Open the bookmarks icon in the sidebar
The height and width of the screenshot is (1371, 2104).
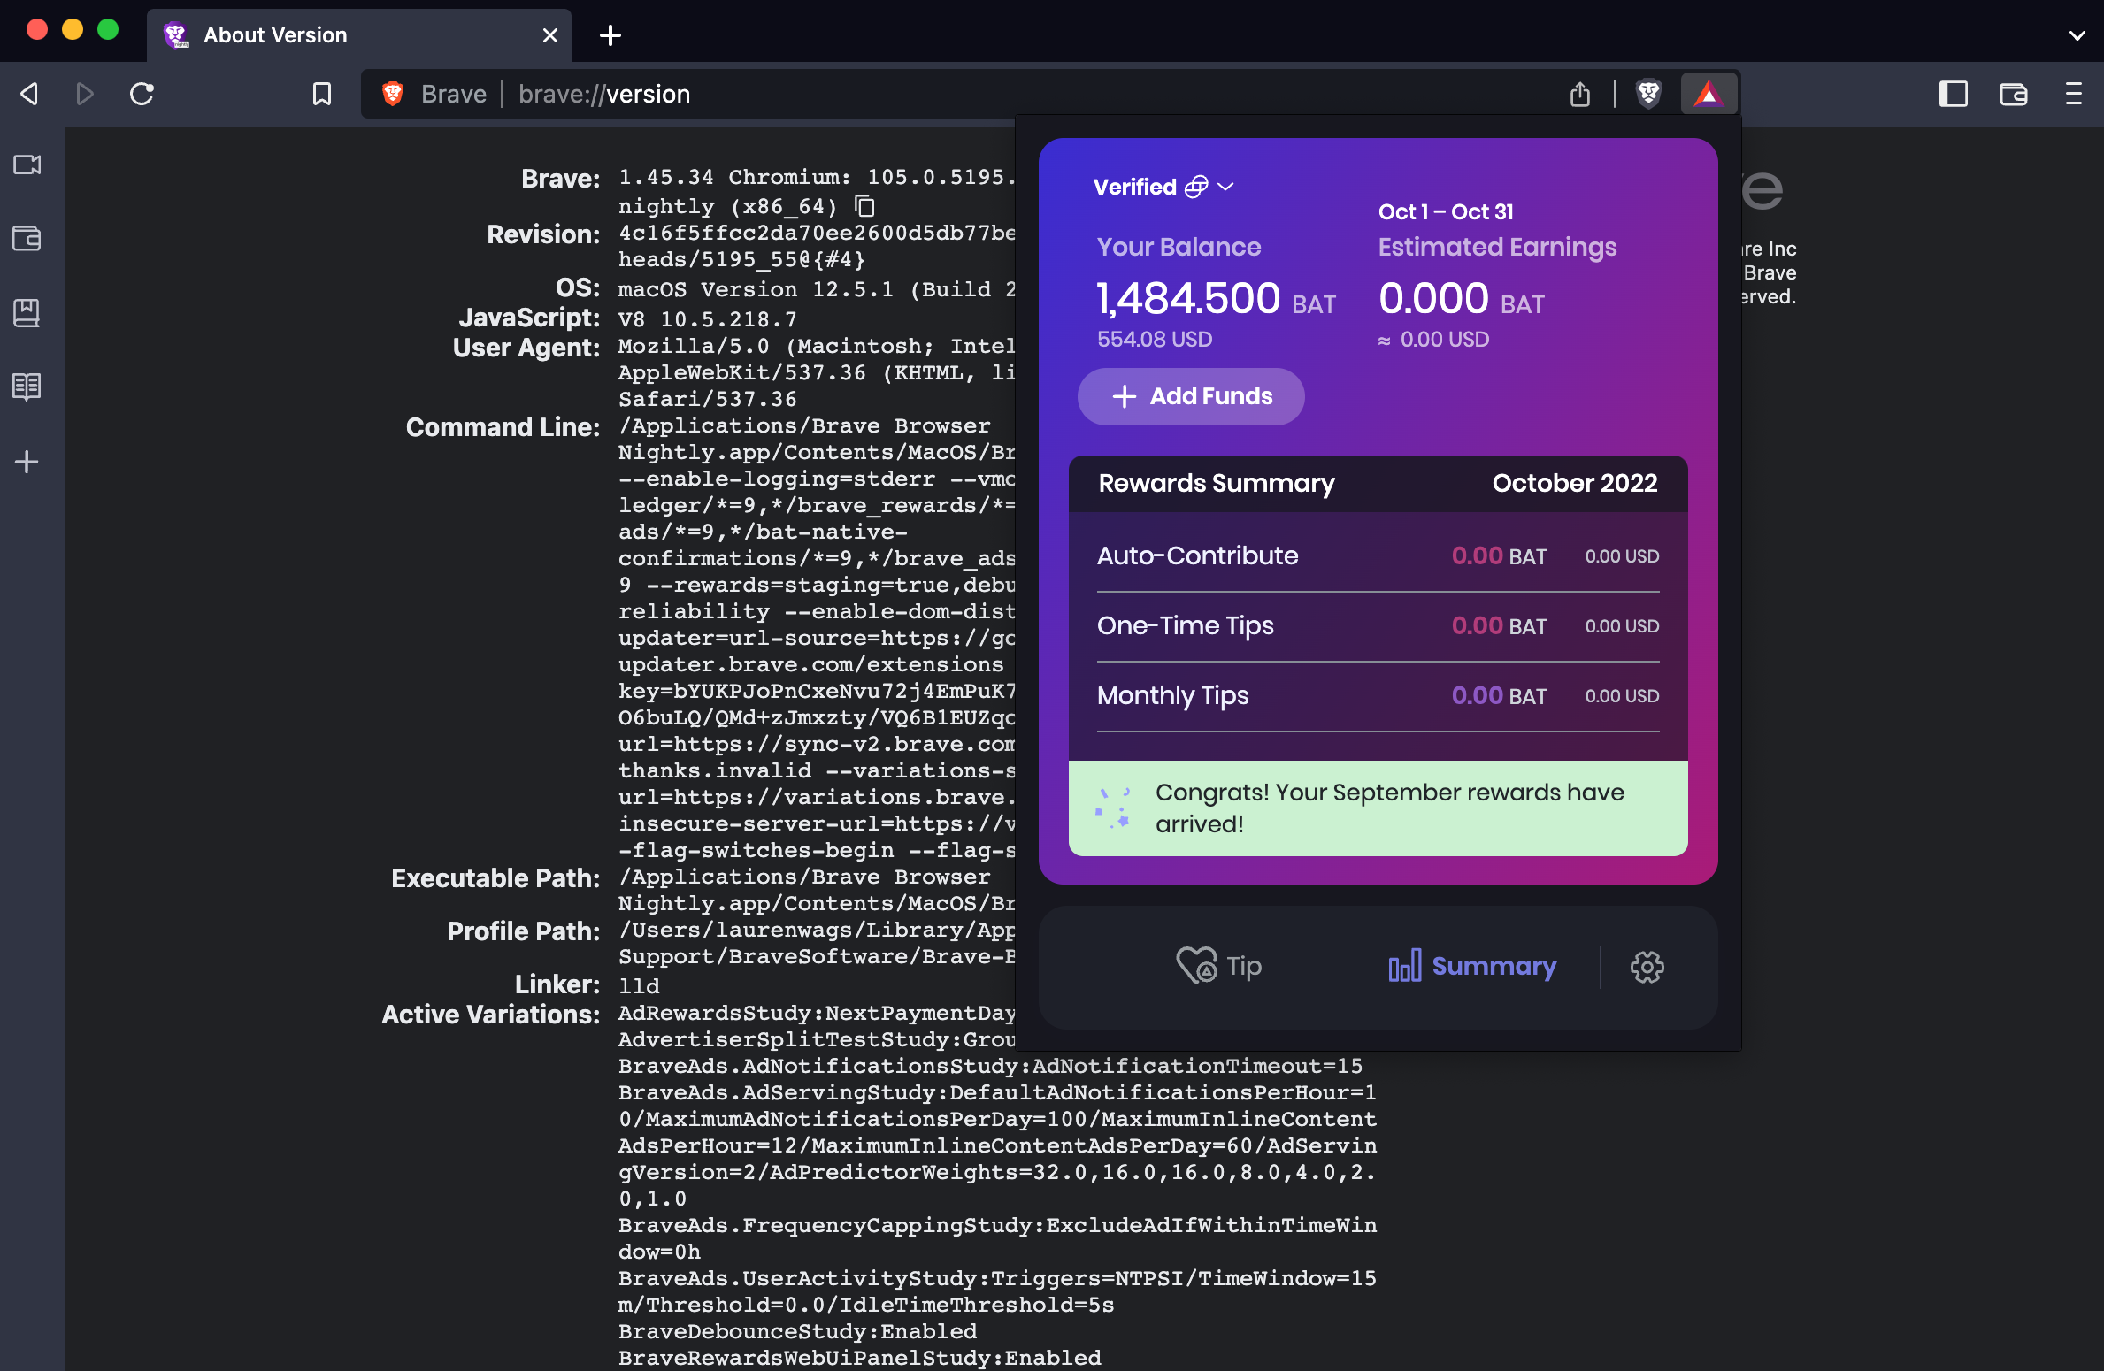[x=27, y=312]
